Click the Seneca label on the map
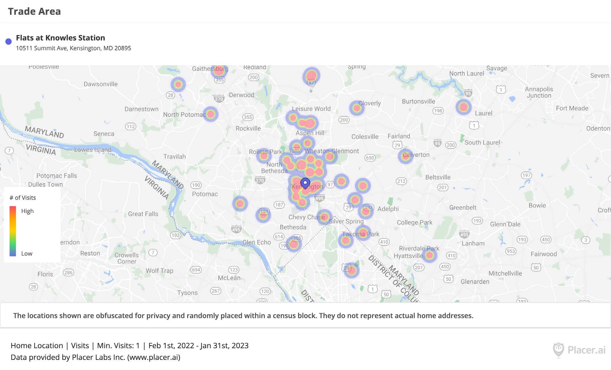611x370 pixels. (x=104, y=134)
